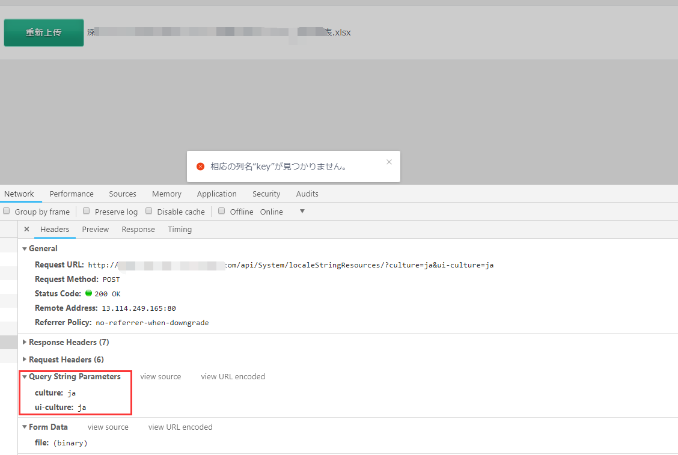Screen dimensions: 678x455
Task: Enable Offline mode checkbox
Action: (221, 211)
